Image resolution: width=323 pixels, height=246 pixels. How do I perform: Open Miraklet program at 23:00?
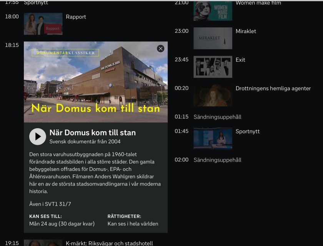click(x=246, y=31)
